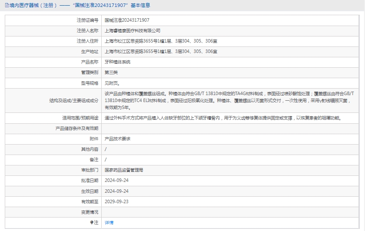Click registrant name 上海睿植康医疗科技有限公司

coord(133,30)
